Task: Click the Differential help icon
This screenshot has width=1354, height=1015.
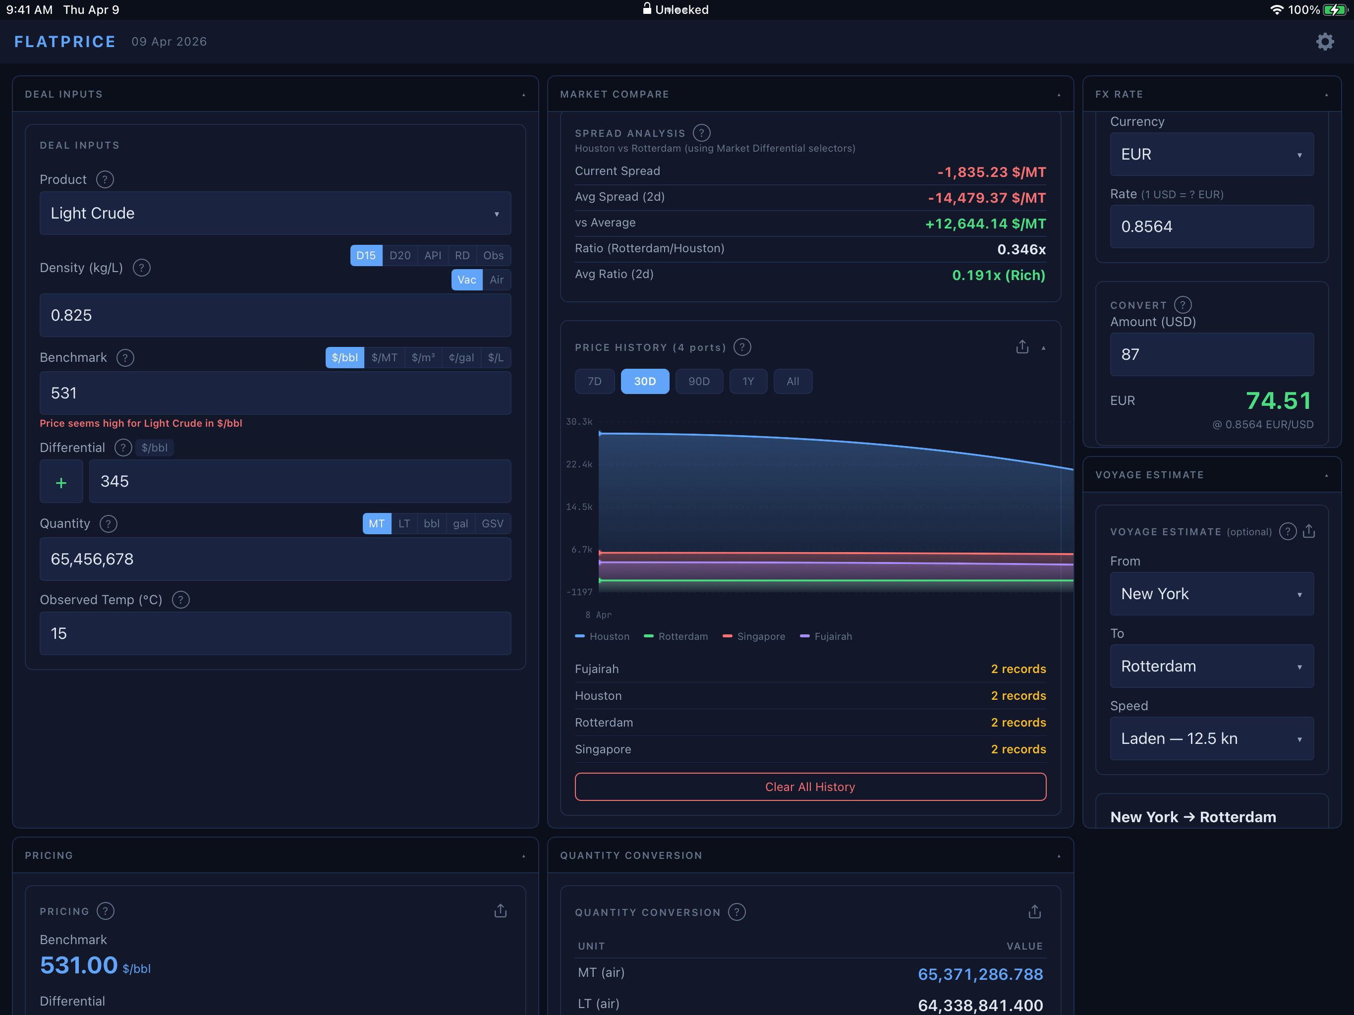Action: 123,448
